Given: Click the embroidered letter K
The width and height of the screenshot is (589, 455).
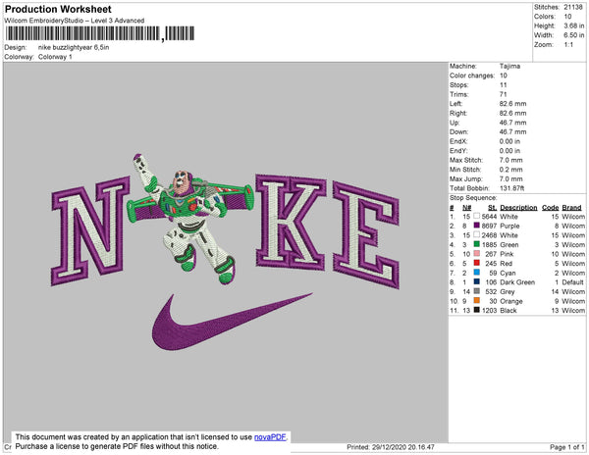Looking at the screenshot, I should click(291, 222).
